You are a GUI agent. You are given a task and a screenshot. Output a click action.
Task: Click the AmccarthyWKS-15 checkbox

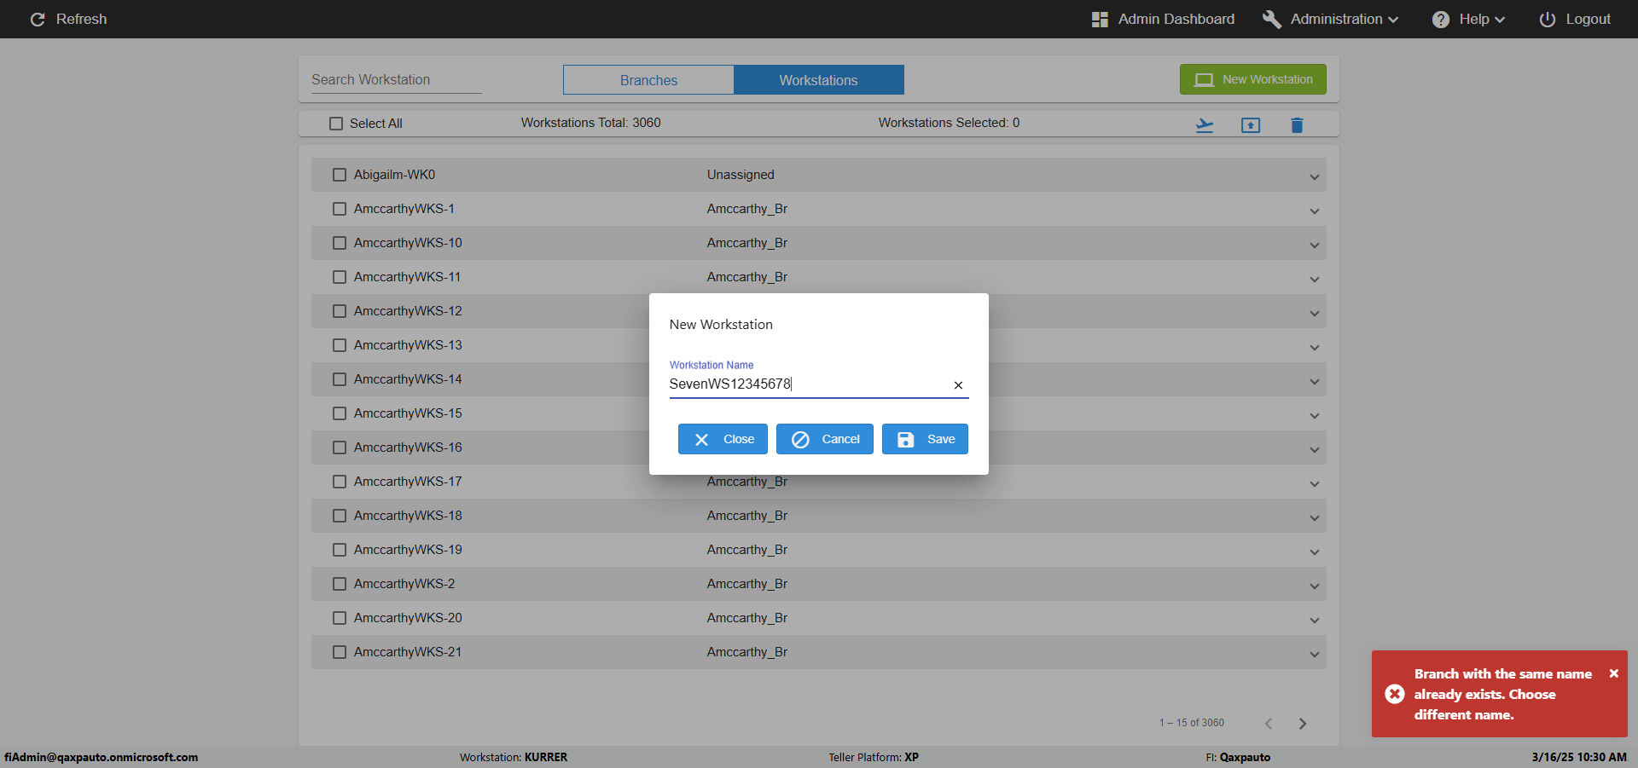(340, 413)
